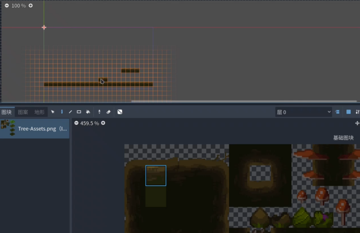360x233 pixels.
Task: Open the 地形 tab
Action: (39, 112)
